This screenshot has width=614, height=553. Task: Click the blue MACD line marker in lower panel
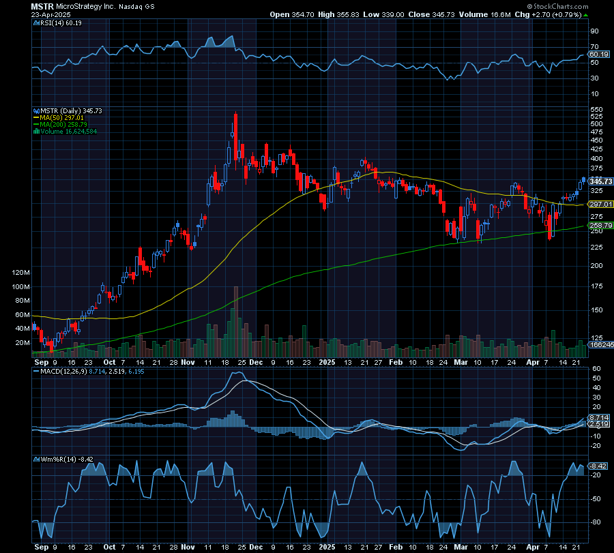36,372
